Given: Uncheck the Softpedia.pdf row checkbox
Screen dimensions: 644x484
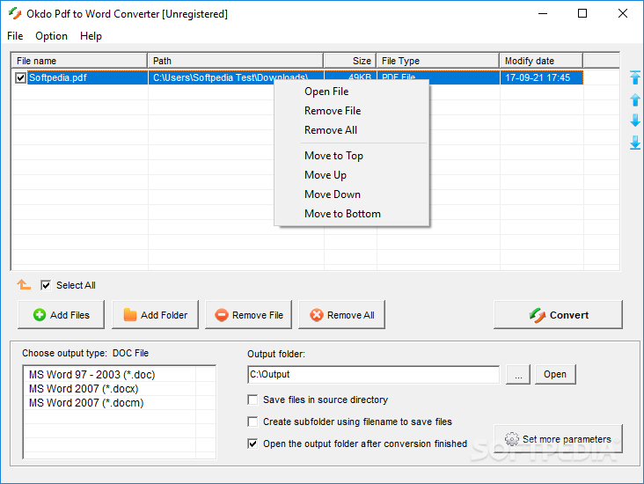Looking at the screenshot, I should 20,77.
